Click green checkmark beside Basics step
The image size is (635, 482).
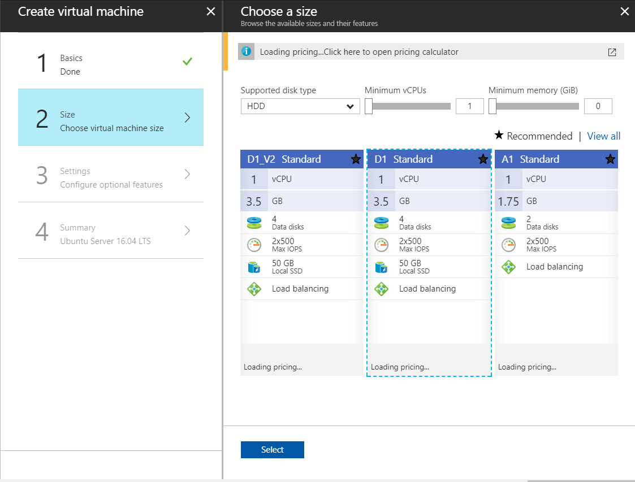tap(187, 62)
